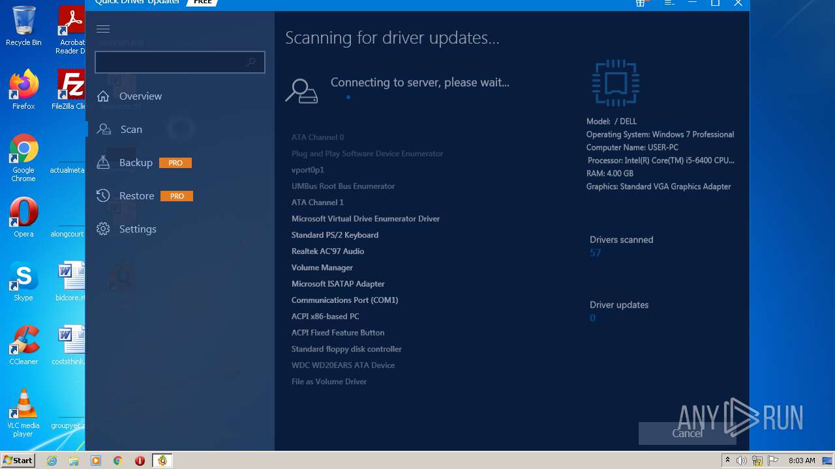Open Skype desktop shortcut
Viewport: 835px width, 469px height.
[x=23, y=281]
